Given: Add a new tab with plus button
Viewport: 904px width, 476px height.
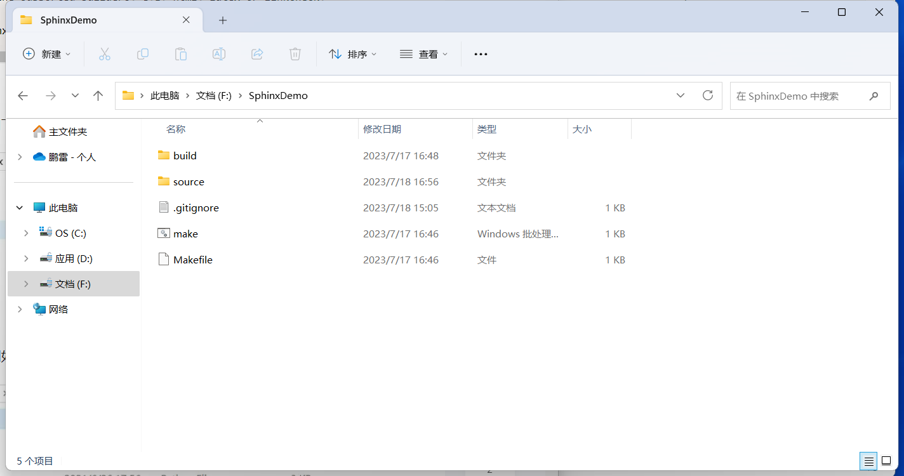Looking at the screenshot, I should pos(222,20).
